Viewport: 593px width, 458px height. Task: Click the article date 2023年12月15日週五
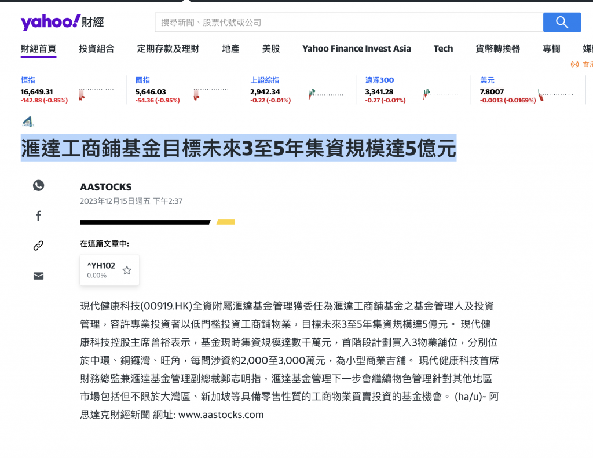point(115,201)
